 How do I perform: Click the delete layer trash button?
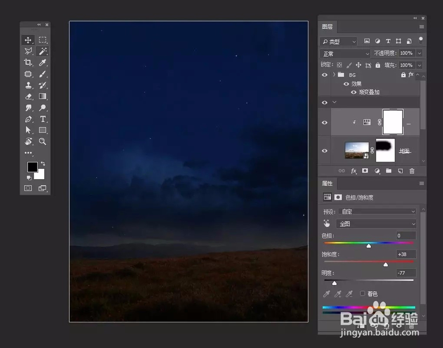pyautogui.click(x=412, y=170)
